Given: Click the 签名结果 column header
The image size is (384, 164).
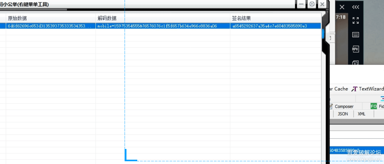Looking at the screenshot, I should [x=242, y=18].
